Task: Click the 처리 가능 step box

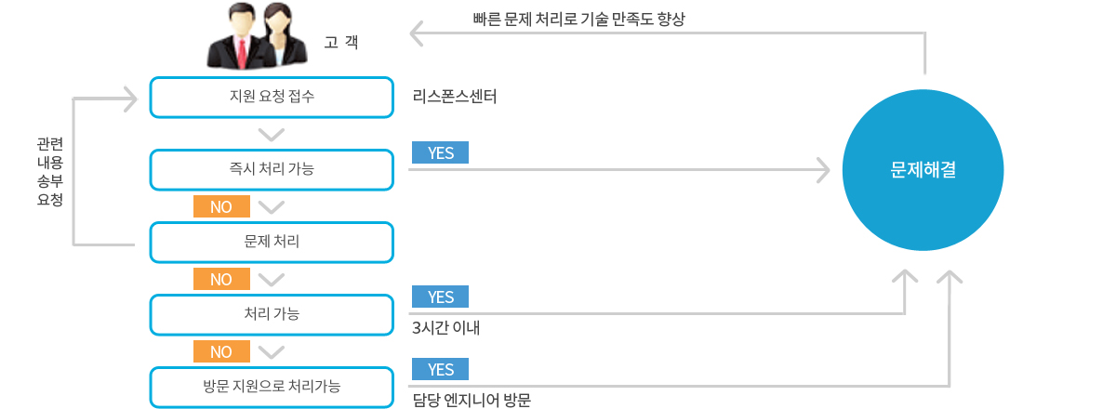Action: point(272,314)
